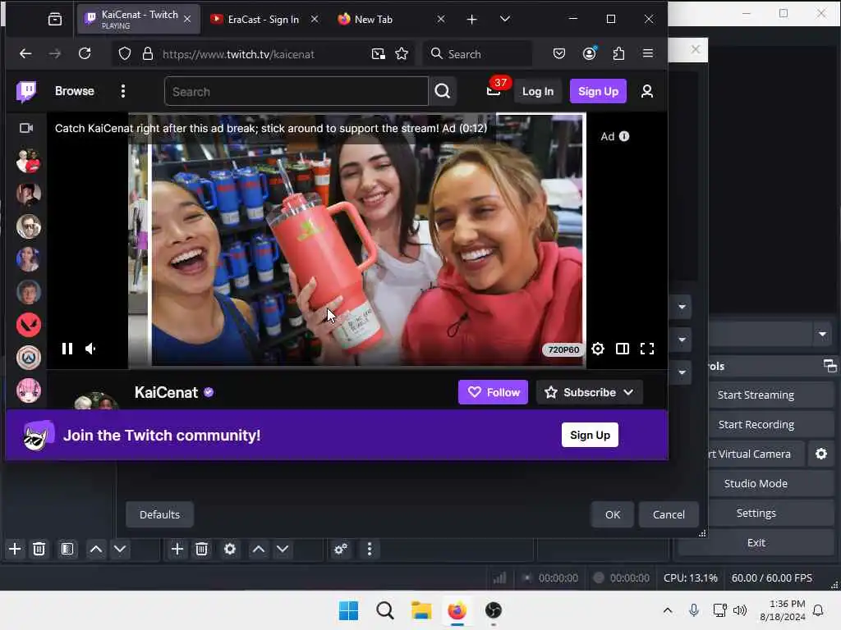Add a new source with plus icon
Viewport: 841px width, 630px height.
(x=177, y=549)
